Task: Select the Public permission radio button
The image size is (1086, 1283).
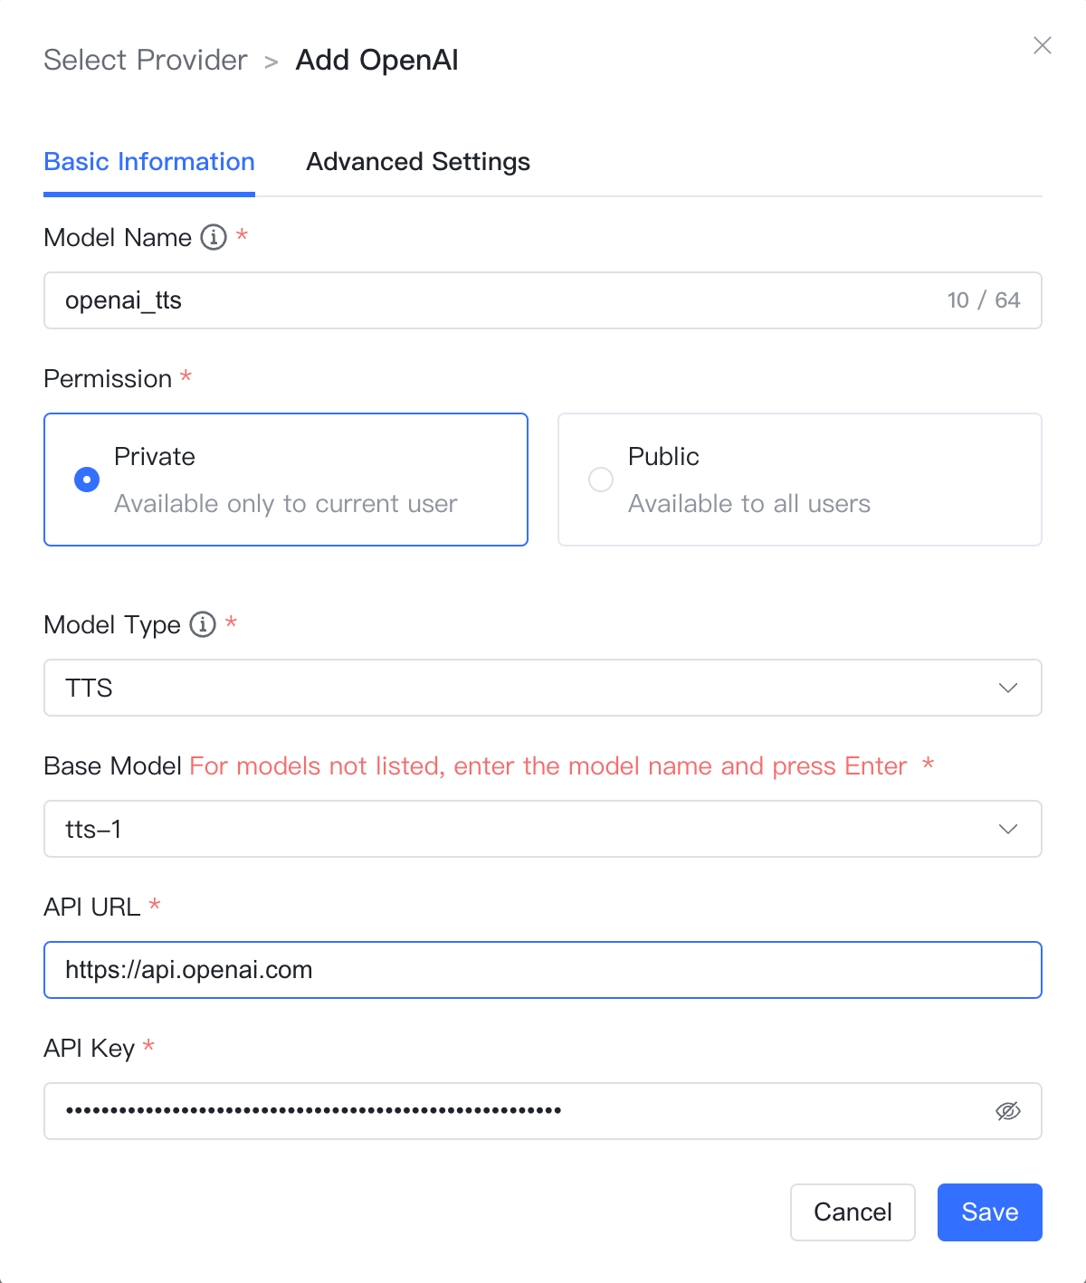Action: tap(601, 480)
